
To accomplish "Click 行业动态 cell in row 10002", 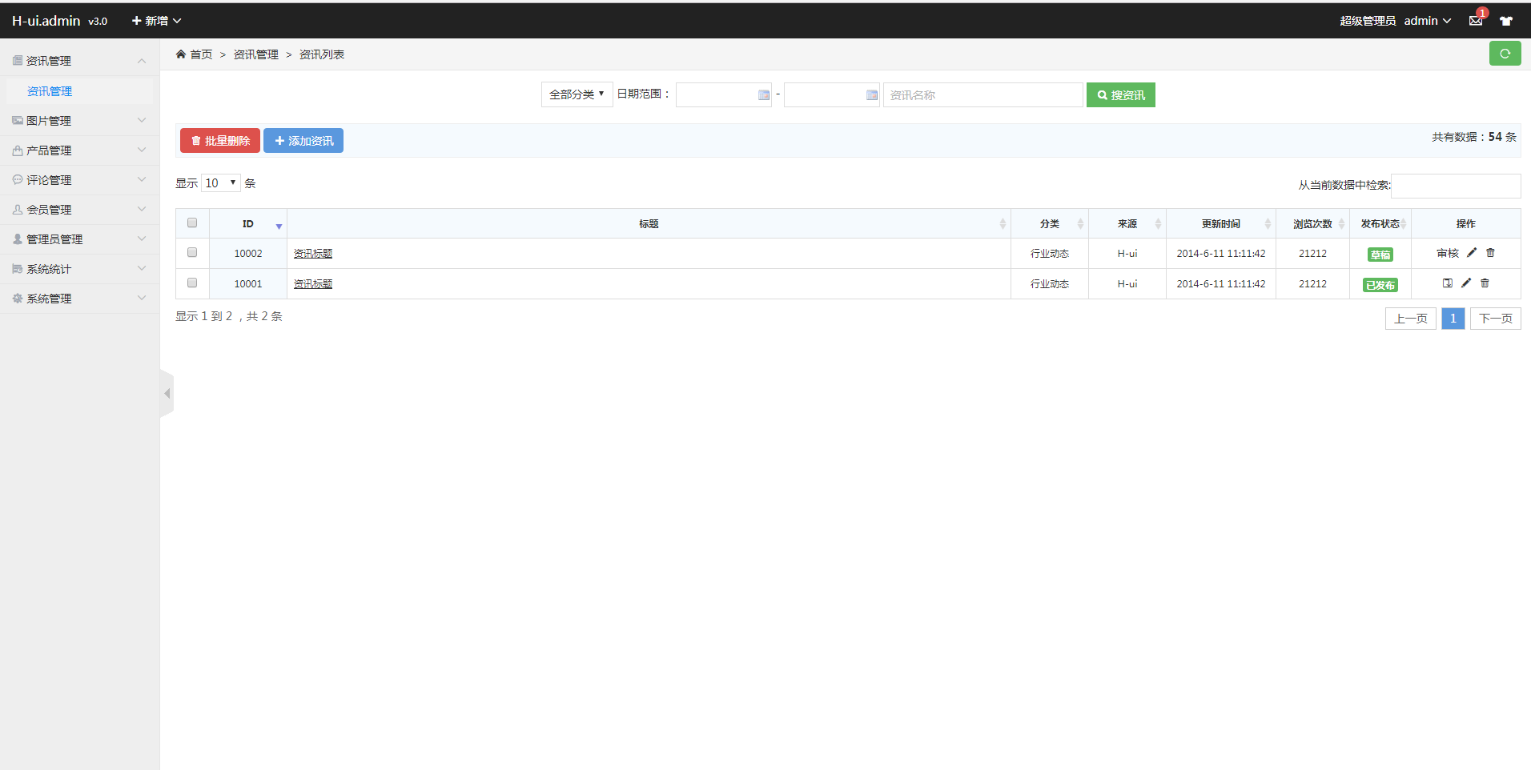I will 1050,254.
